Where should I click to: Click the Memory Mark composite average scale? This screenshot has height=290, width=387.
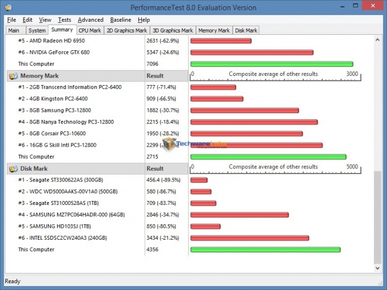pos(275,76)
